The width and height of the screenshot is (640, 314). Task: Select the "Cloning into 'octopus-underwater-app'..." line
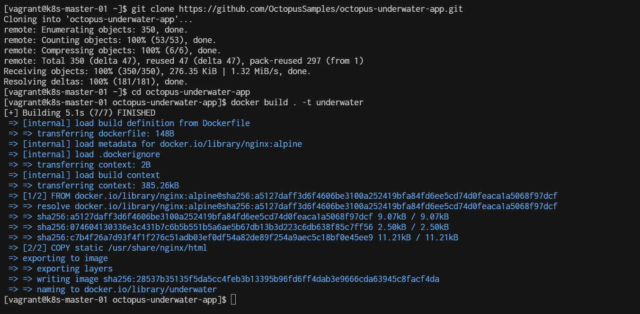(x=98, y=19)
